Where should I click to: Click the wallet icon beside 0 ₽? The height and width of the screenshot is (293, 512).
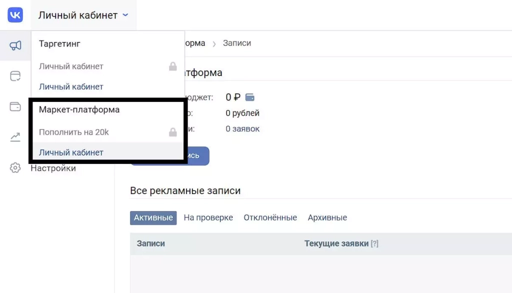[250, 97]
